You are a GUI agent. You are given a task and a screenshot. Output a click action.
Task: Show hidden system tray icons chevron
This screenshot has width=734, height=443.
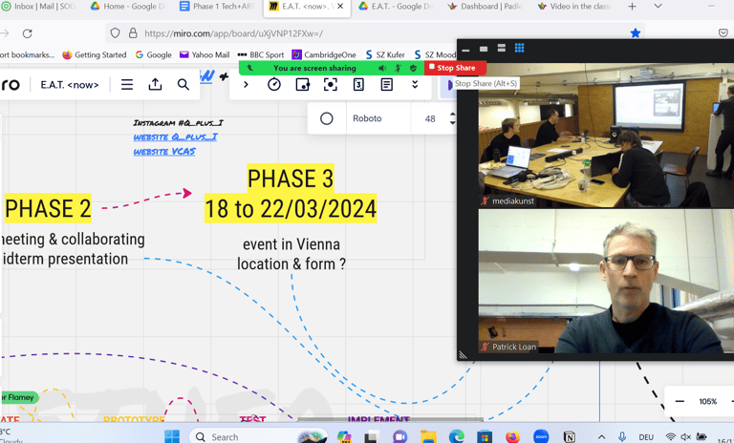click(601, 437)
